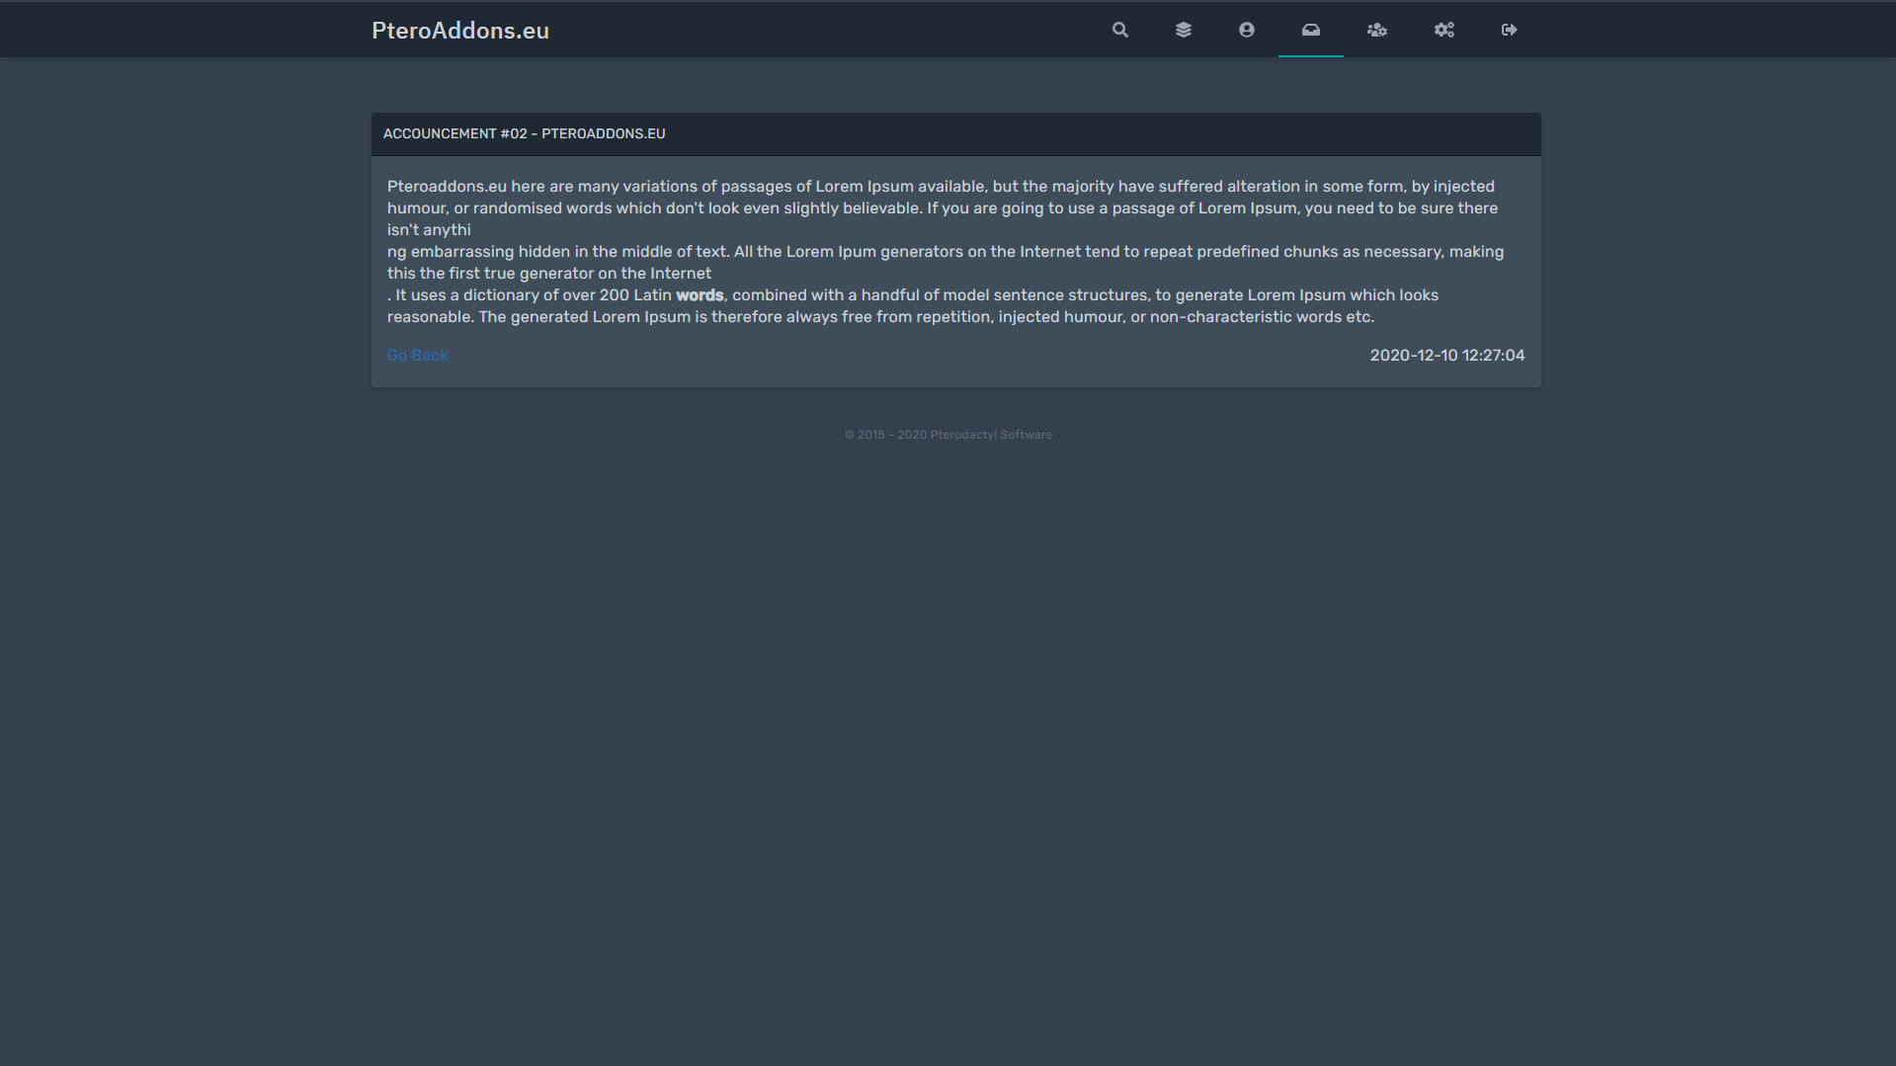1896x1066 pixels.
Task: Click the Go Back link
Action: point(417,355)
